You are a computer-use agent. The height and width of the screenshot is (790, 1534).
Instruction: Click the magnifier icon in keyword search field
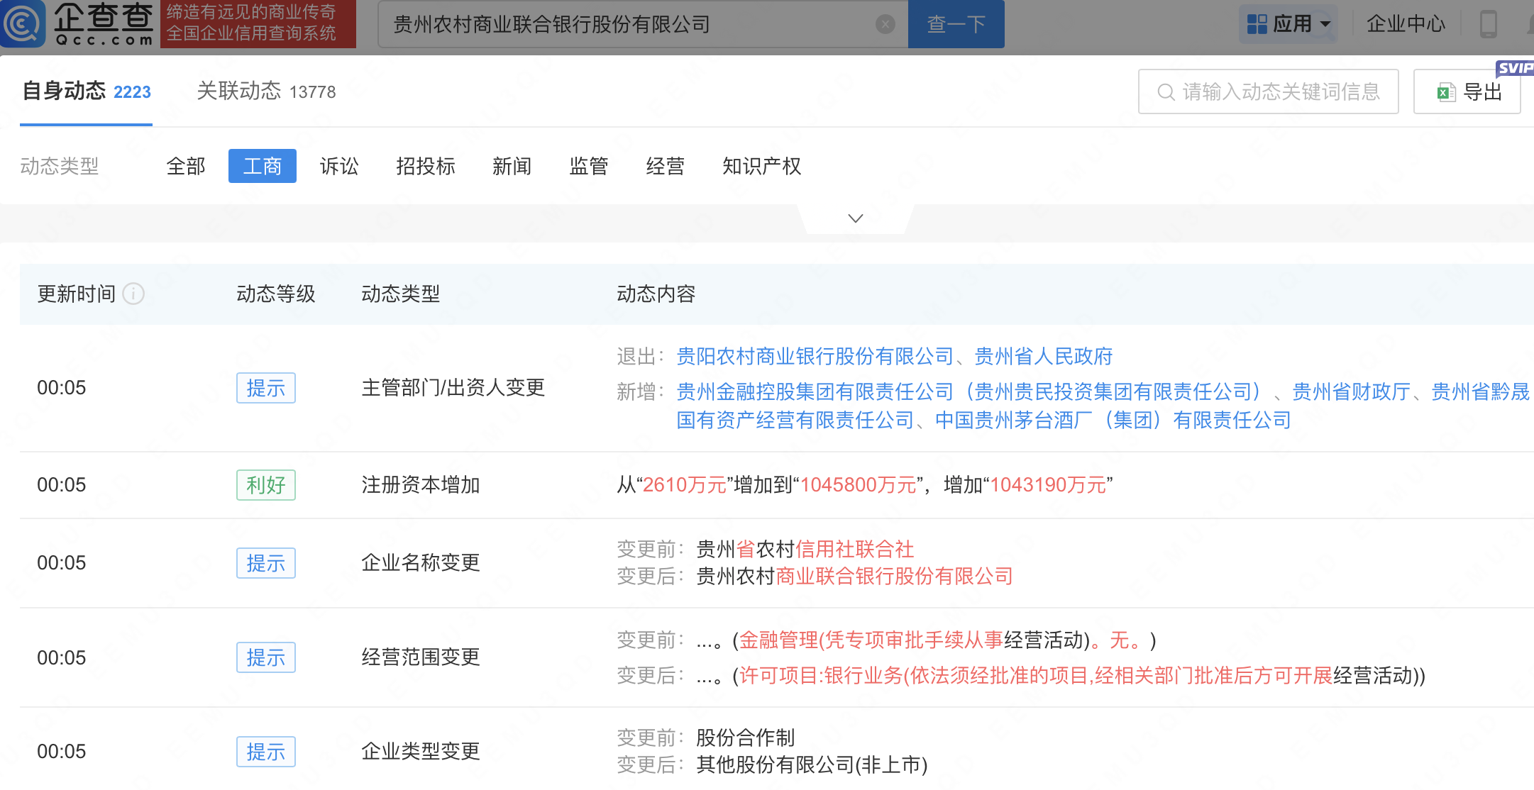1165,91
